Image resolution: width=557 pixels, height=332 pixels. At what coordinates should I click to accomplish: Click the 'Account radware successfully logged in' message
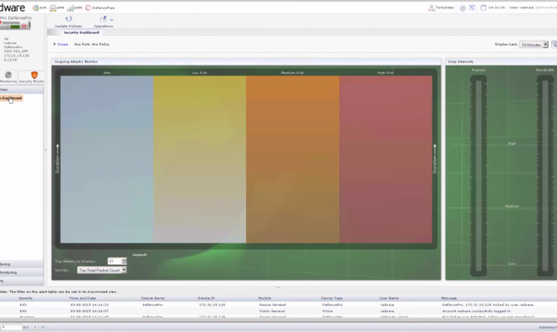click(476, 311)
